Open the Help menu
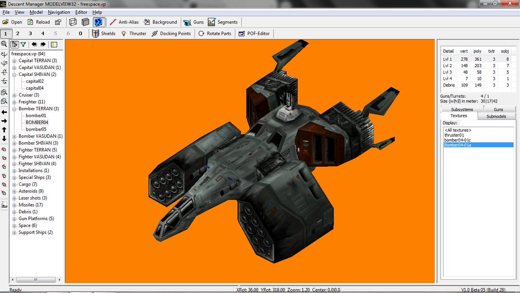Image resolution: width=520 pixels, height=293 pixels. click(97, 12)
